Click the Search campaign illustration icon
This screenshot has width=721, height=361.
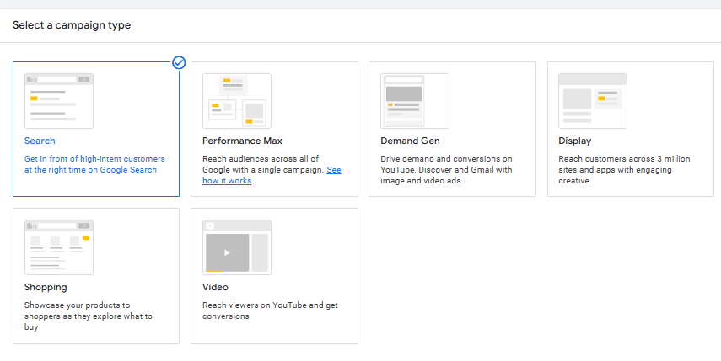(59, 101)
